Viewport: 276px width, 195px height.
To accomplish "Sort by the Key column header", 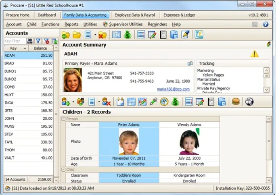I will tap(16, 48).
